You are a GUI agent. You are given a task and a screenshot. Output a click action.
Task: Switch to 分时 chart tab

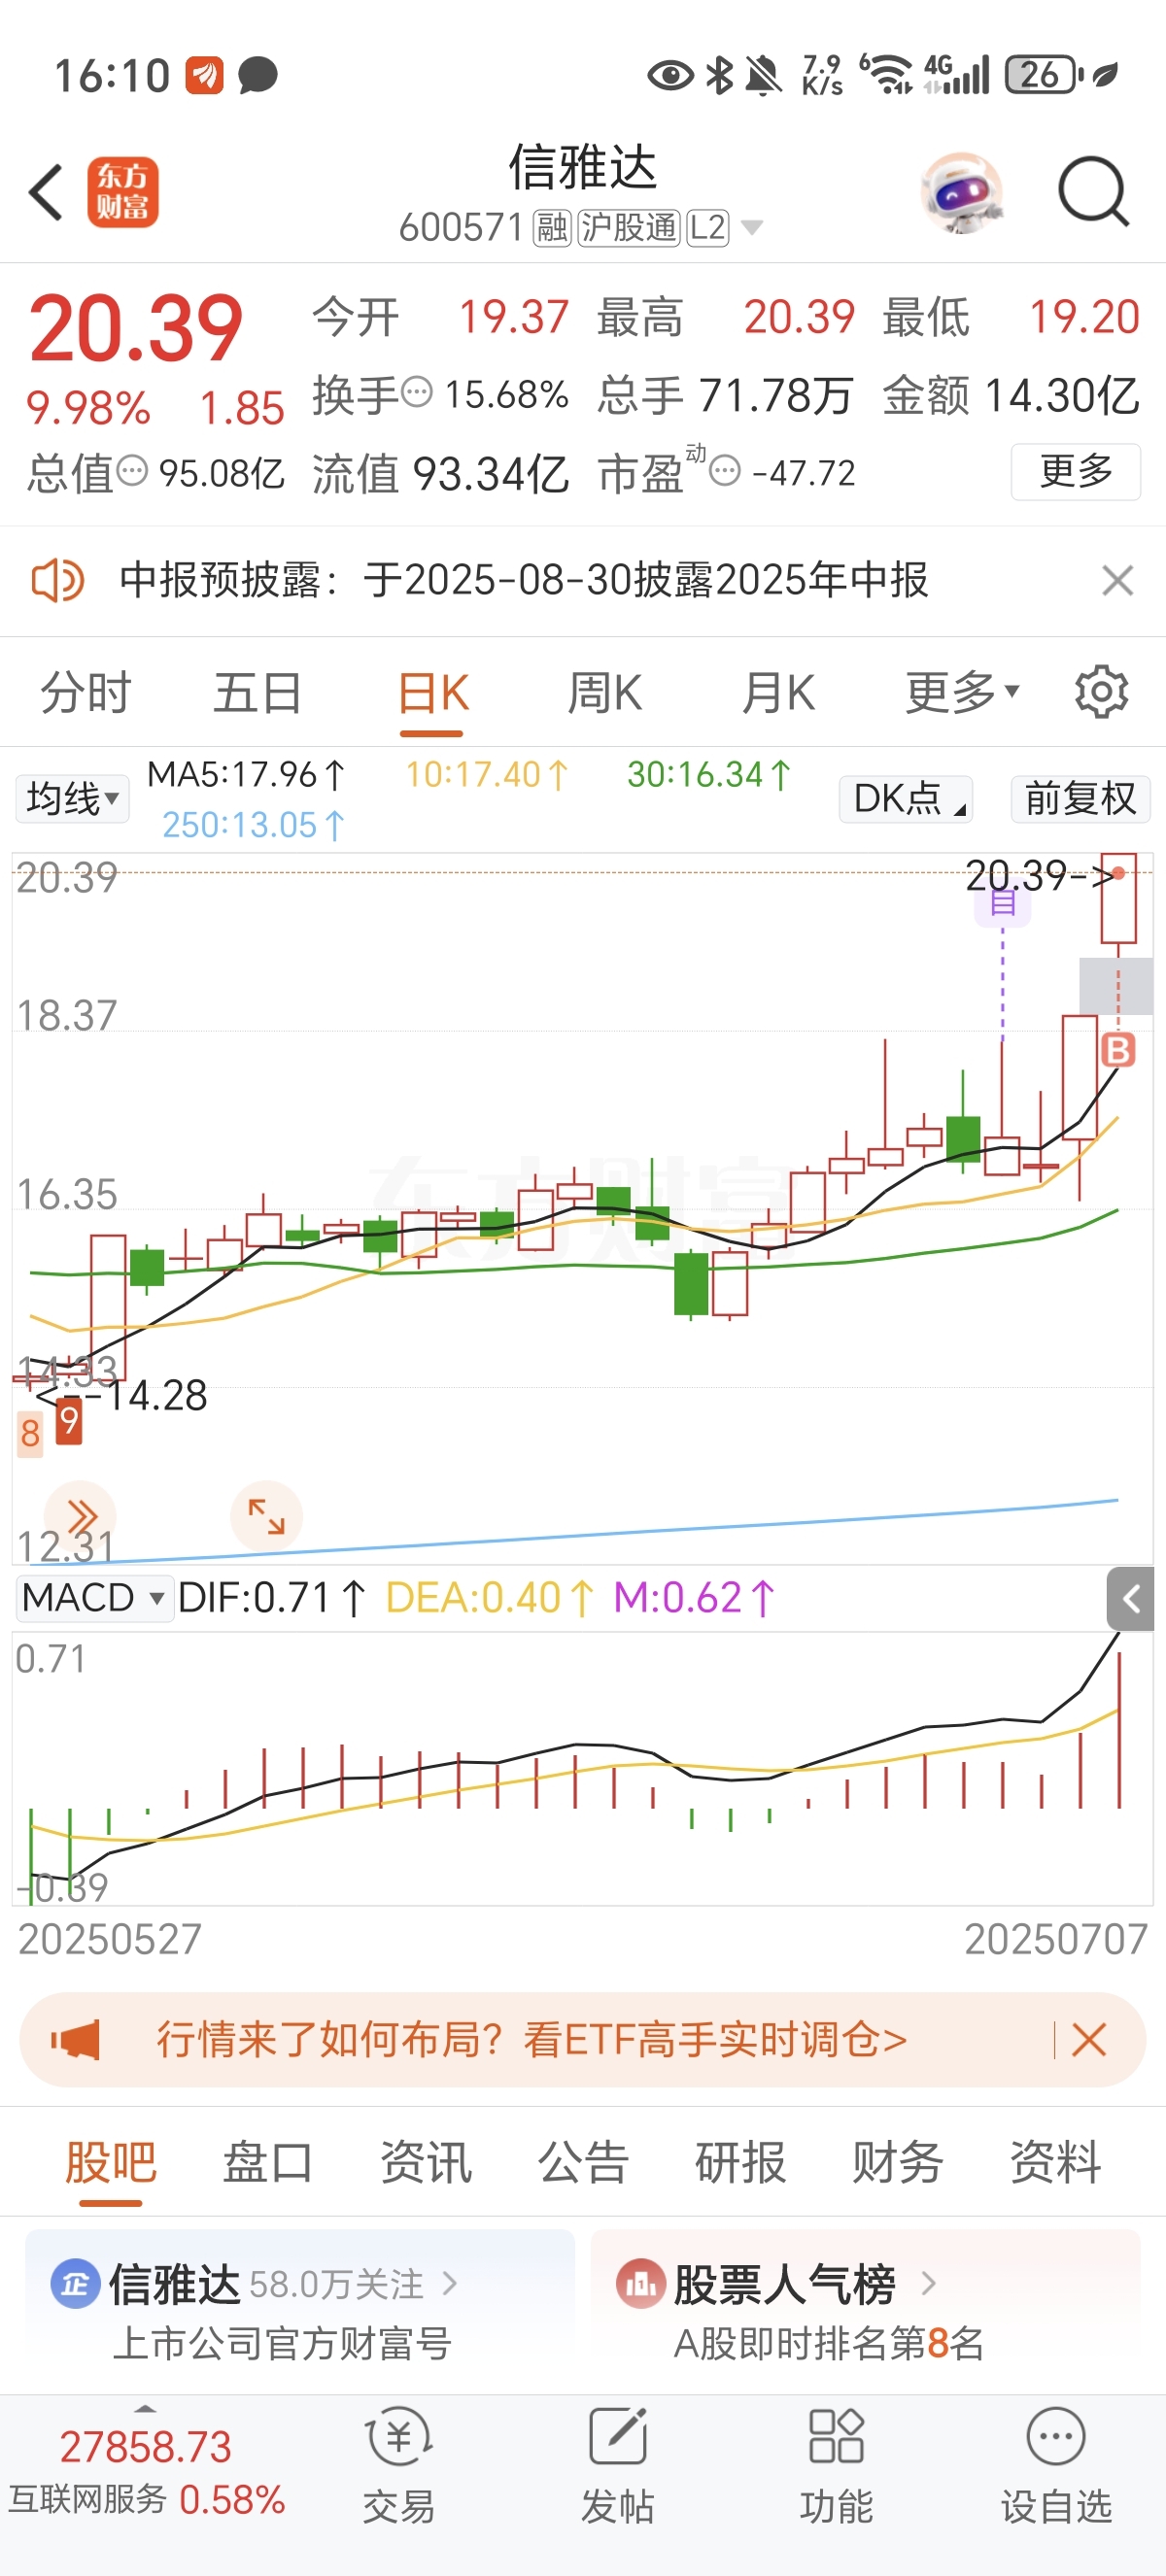pos(85,693)
